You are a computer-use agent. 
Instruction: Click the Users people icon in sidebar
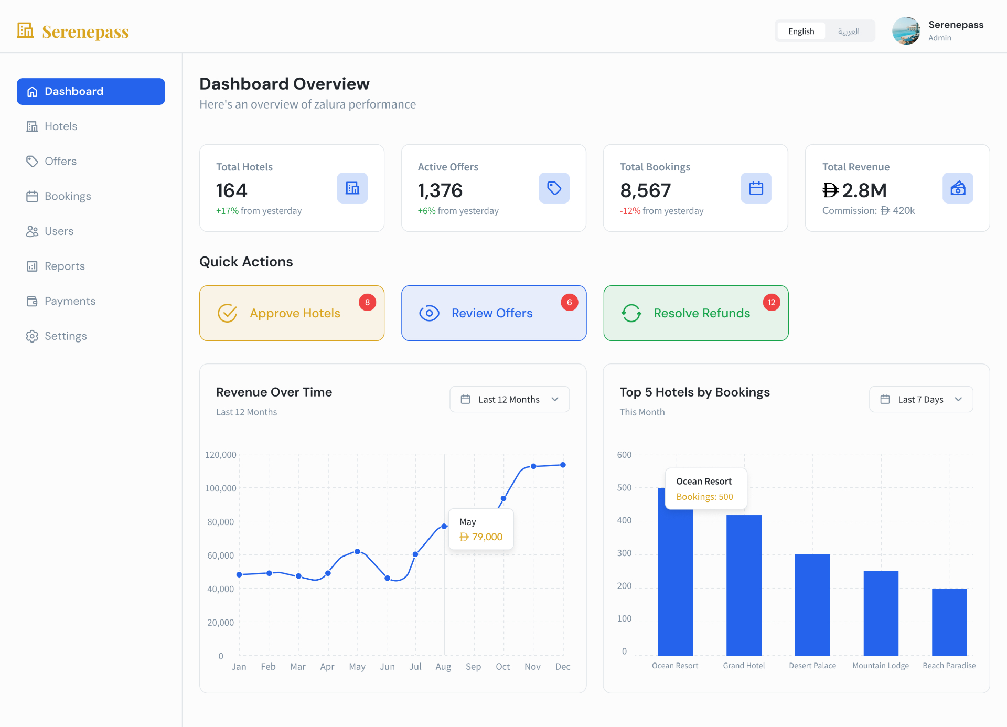(x=32, y=231)
